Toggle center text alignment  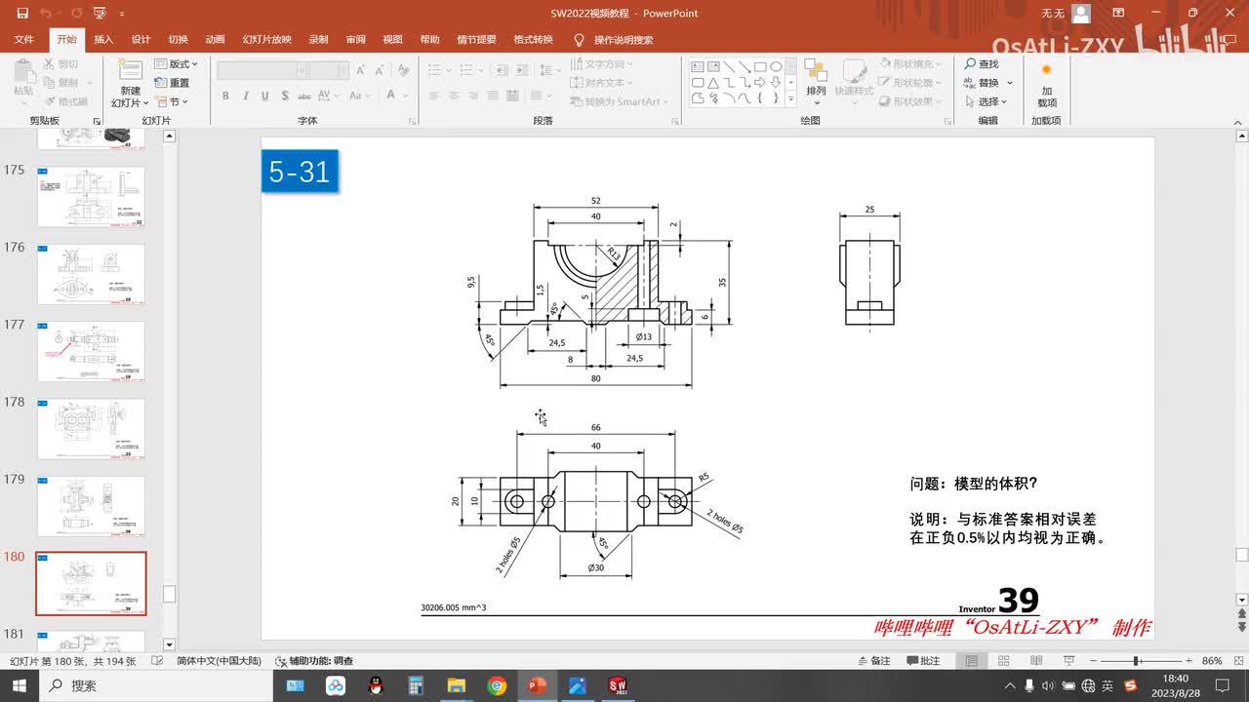453,96
